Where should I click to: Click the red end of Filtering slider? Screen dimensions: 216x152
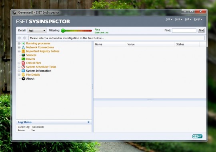tap(90, 31)
